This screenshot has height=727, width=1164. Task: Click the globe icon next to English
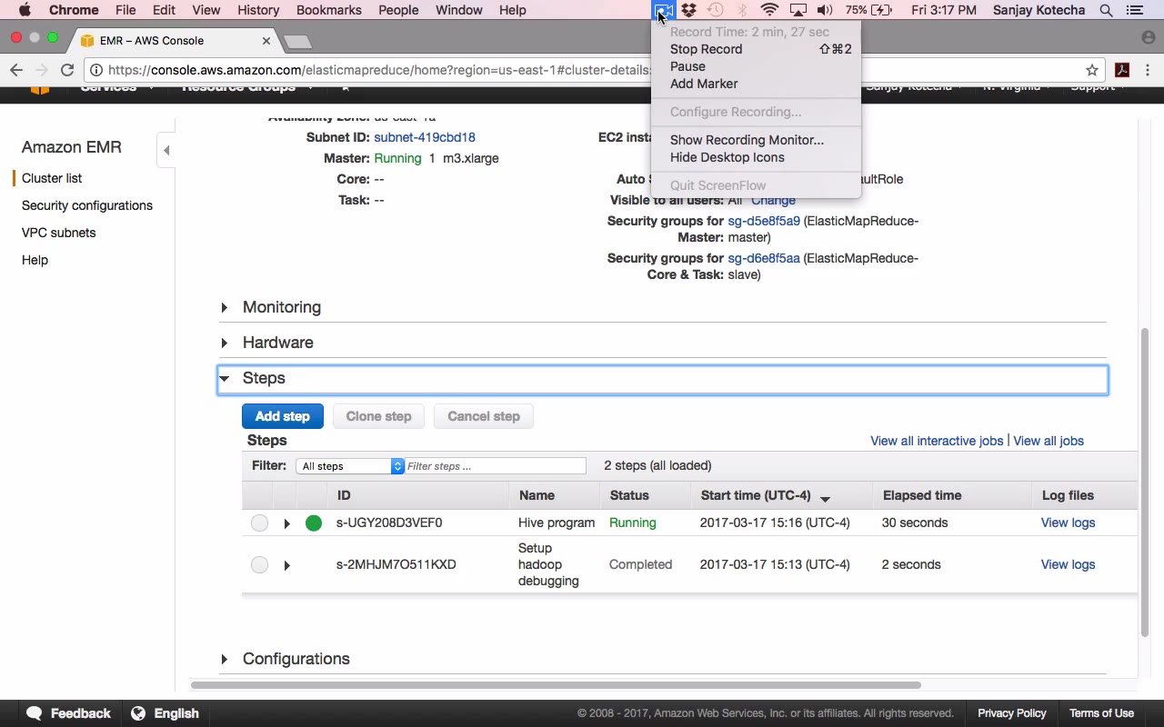[138, 713]
